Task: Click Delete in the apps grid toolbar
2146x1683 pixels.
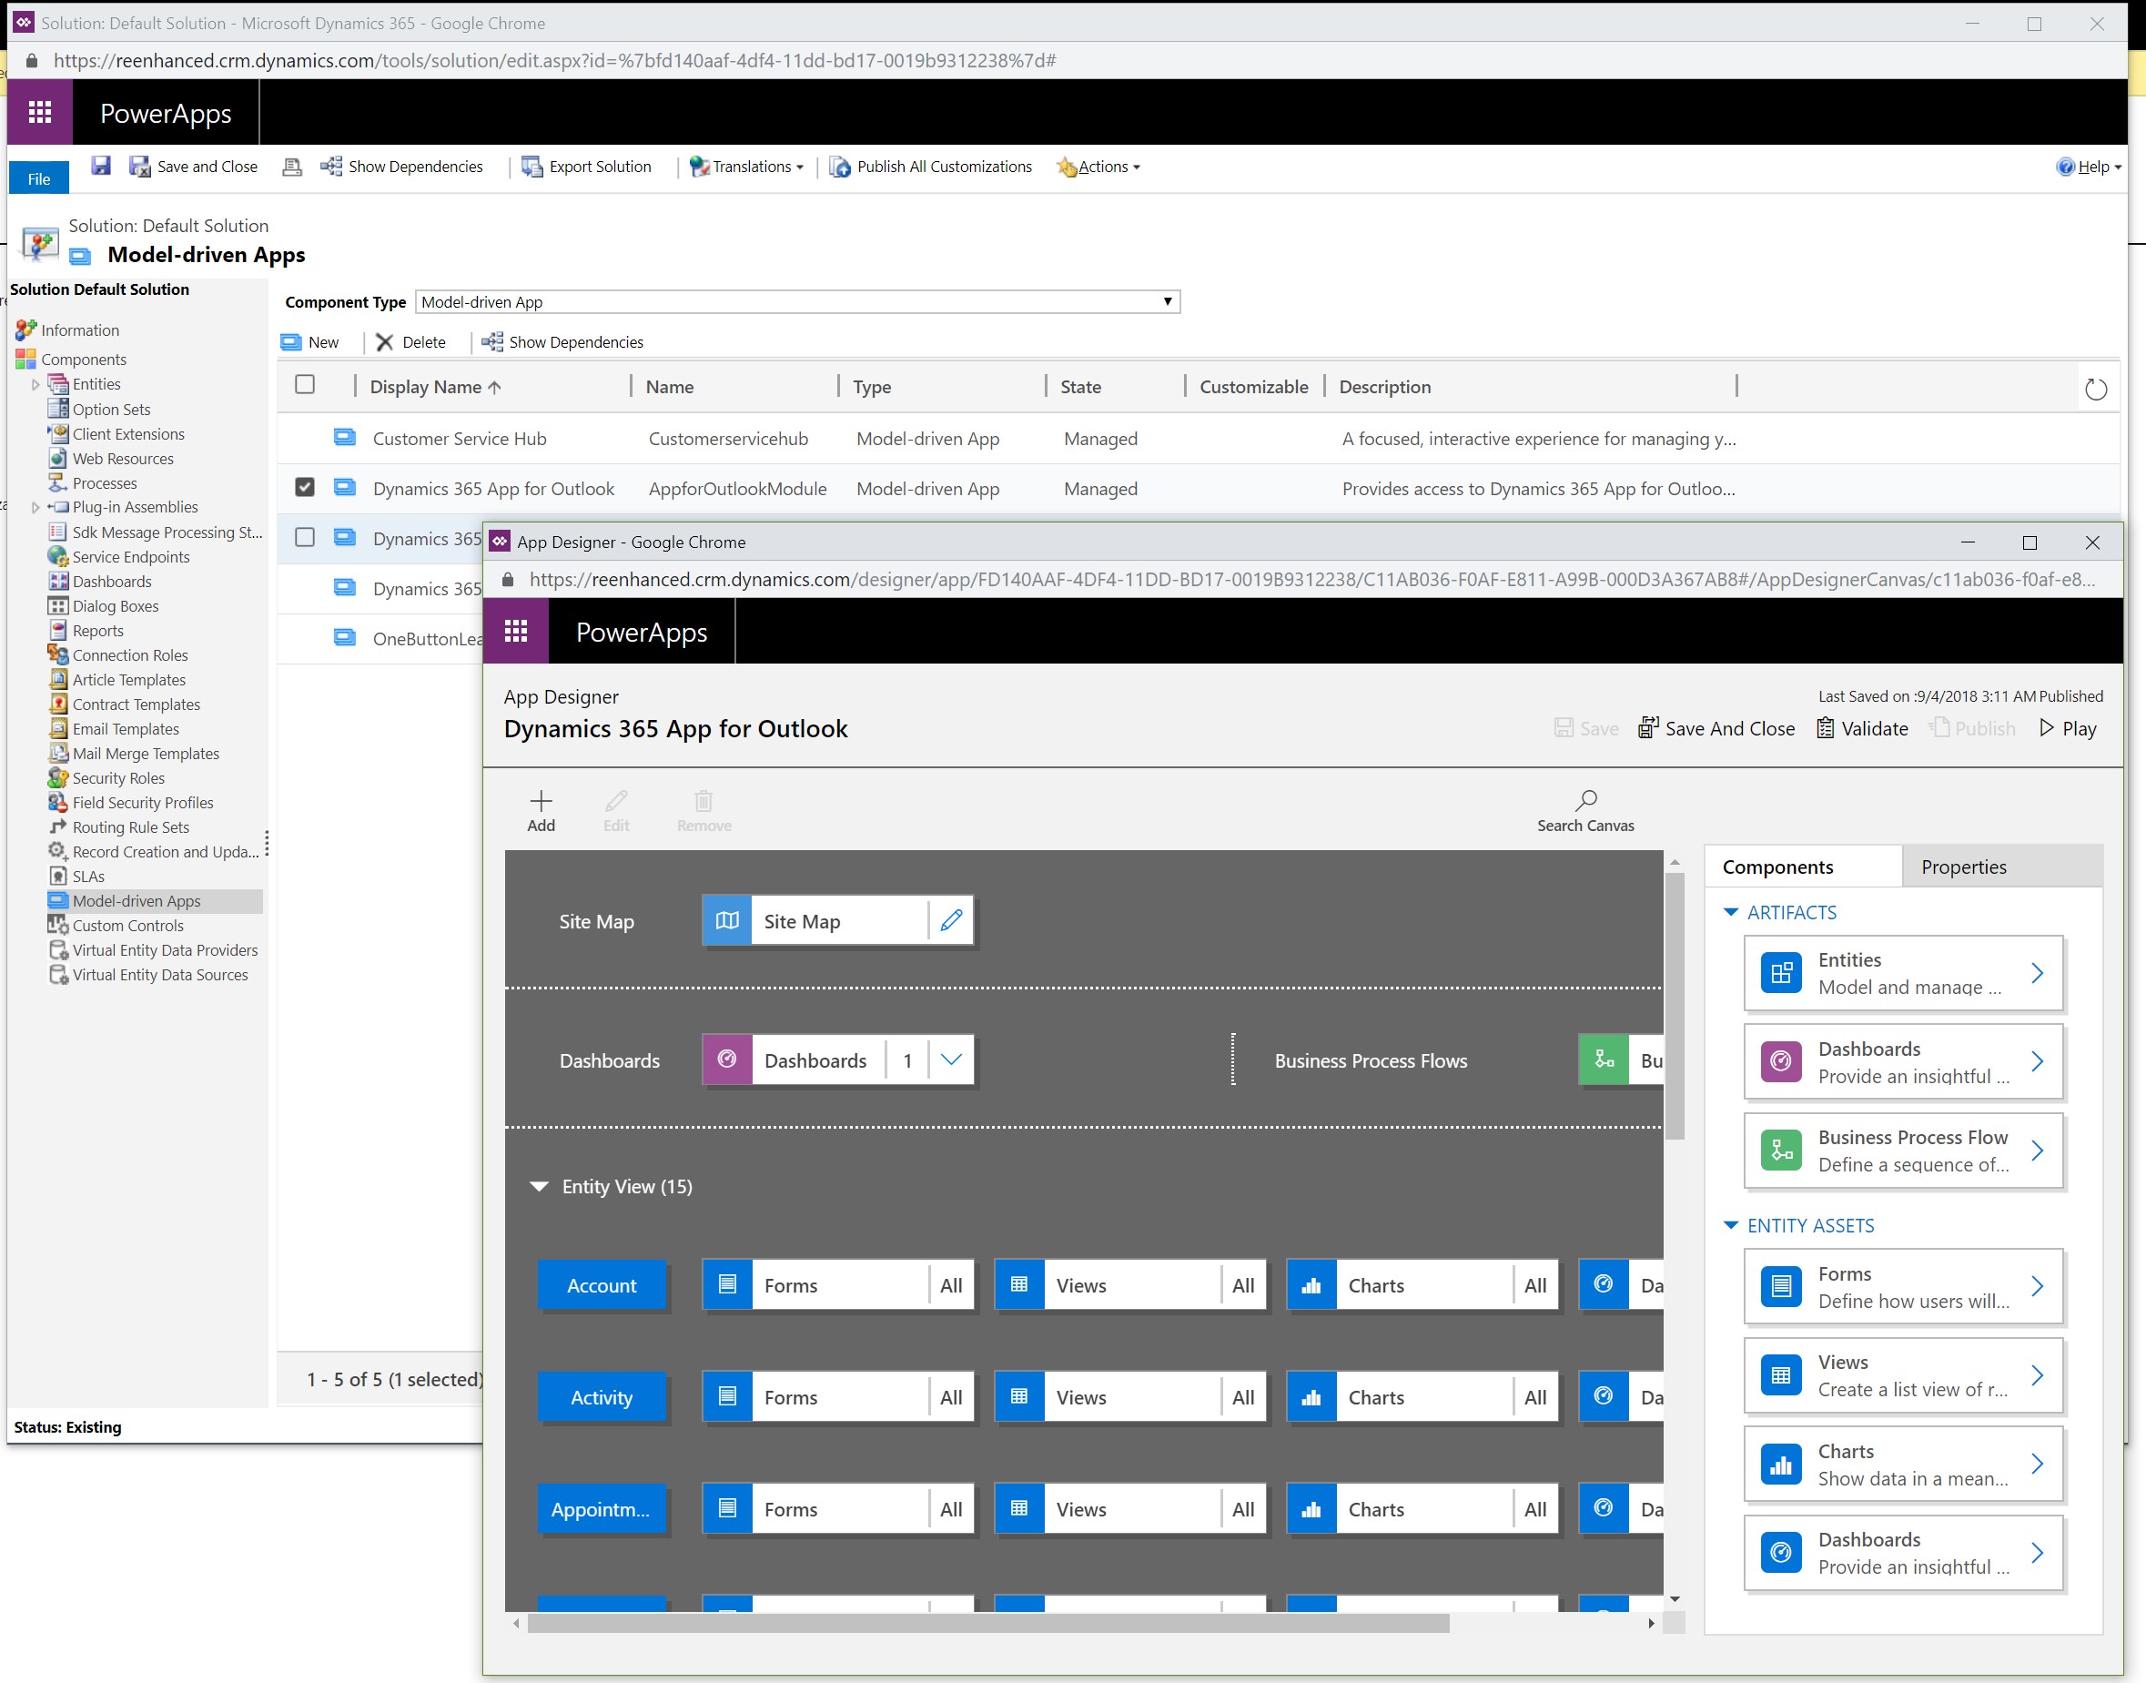Action: click(x=412, y=342)
